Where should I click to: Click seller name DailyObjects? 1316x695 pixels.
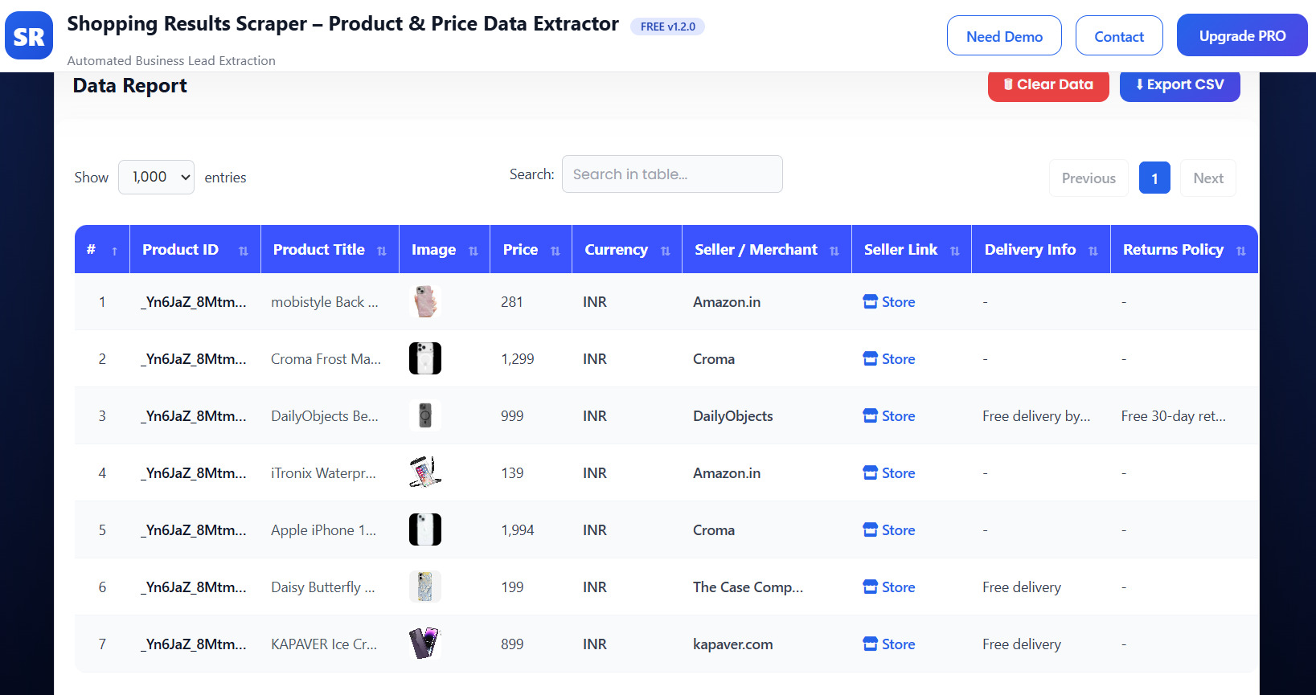(x=733, y=416)
